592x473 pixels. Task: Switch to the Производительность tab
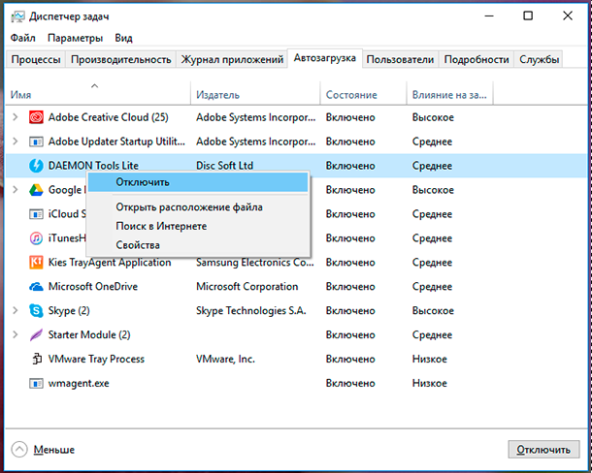(120, 59)
